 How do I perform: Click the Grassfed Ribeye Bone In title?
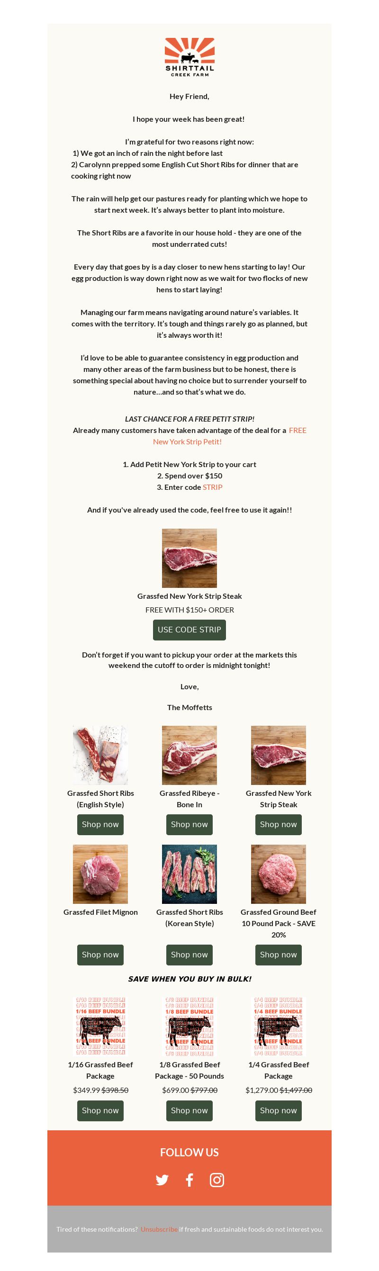[x=189, y=798]
